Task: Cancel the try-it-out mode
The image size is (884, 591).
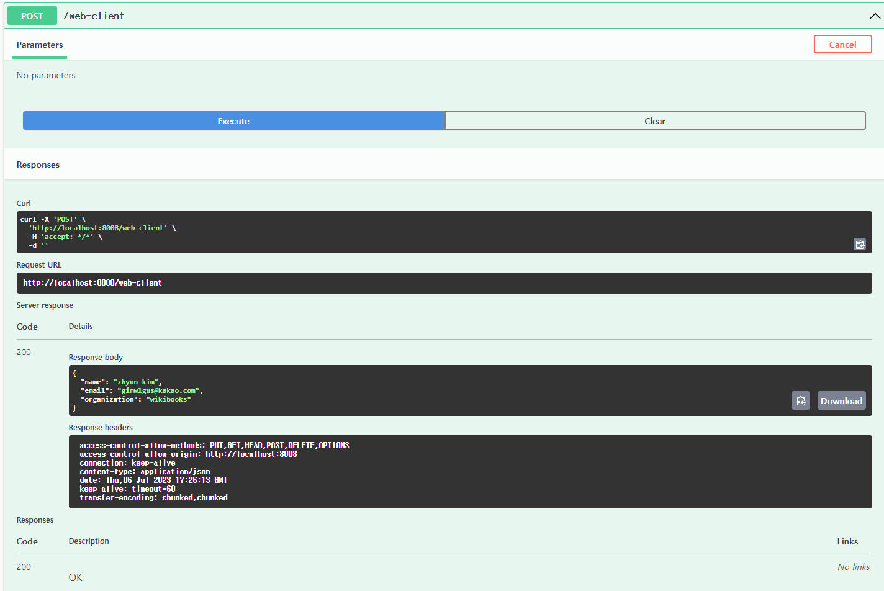Action: pos(842,44)
